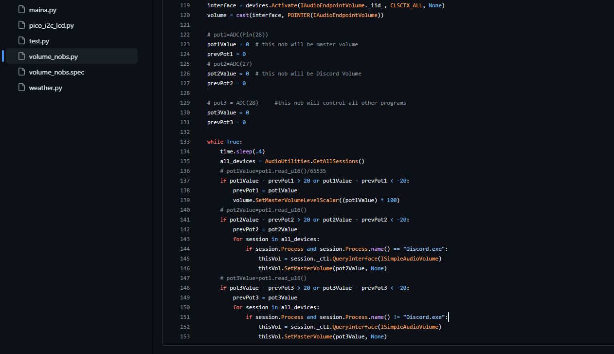614x354 pixels.
Task: Click file icon beside maina.py
Action: pos(21,9)
